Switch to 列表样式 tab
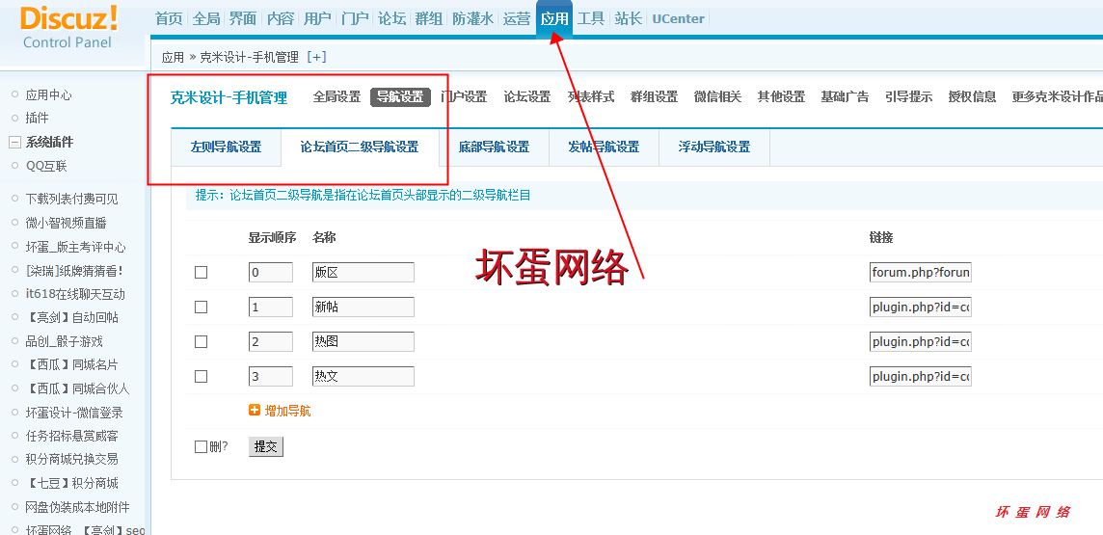Screen dimensions: 1103x535 [591, 97]
